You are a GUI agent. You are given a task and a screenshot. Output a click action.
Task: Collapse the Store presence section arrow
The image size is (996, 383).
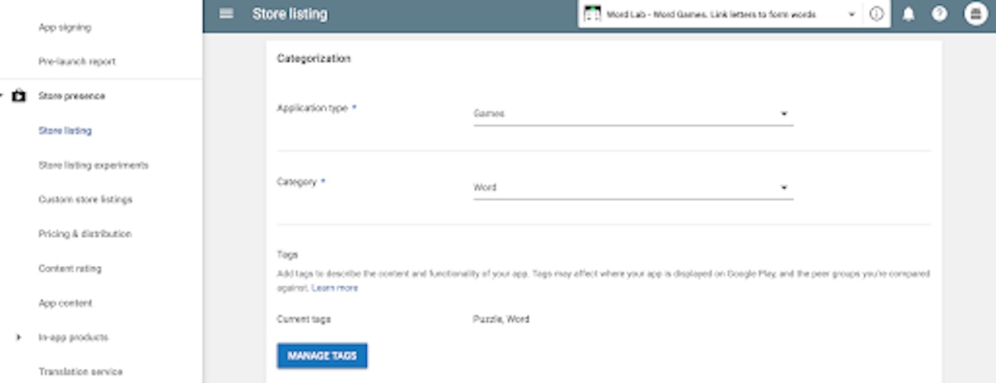pyautogui.click(x=2, y=96)
